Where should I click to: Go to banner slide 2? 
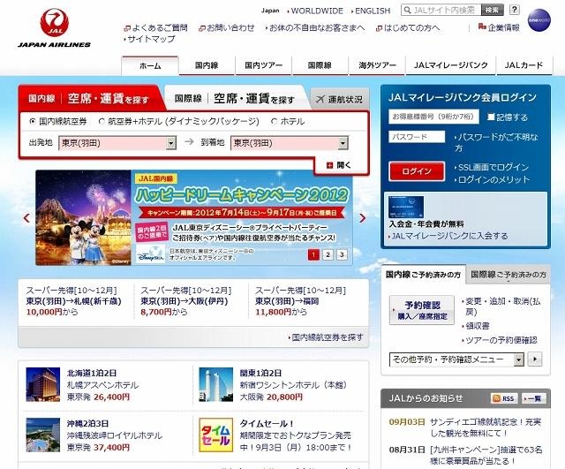tap(328, 254)
